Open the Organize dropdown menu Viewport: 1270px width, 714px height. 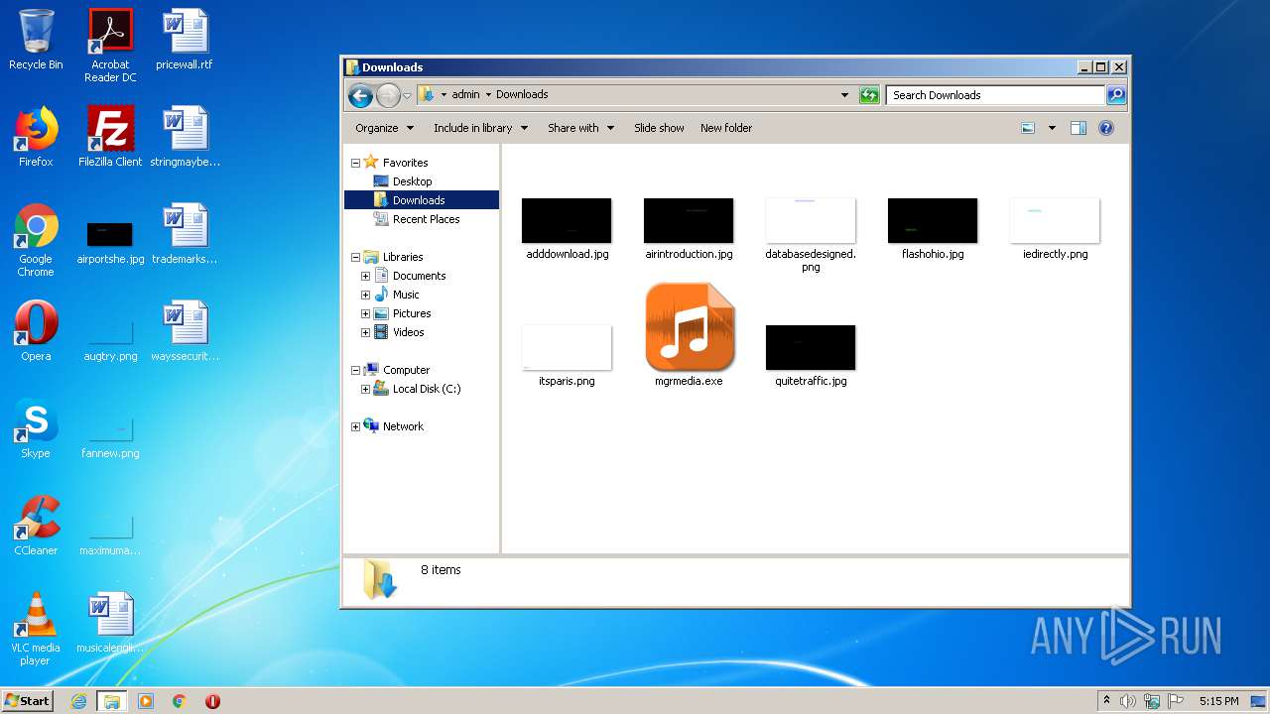[x=384, y=128]
